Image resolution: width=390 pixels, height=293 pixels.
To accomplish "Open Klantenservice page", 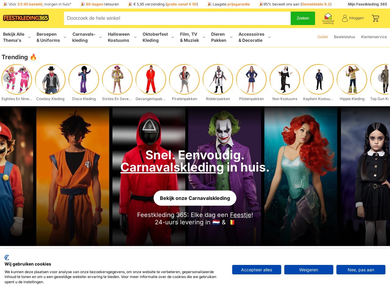I will pos(374,37).
